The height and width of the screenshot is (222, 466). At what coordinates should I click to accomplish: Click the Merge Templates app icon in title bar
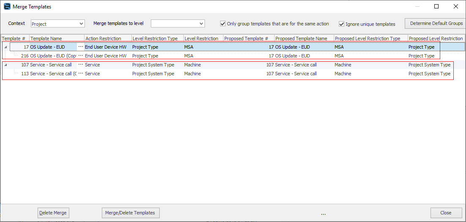[7, 7]
